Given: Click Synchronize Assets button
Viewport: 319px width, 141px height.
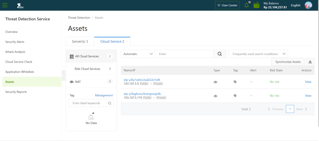Looking at the screenshot, I should pos(288,62).
